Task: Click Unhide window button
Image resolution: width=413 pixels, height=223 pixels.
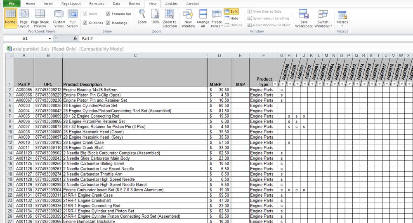Action: 234,25
